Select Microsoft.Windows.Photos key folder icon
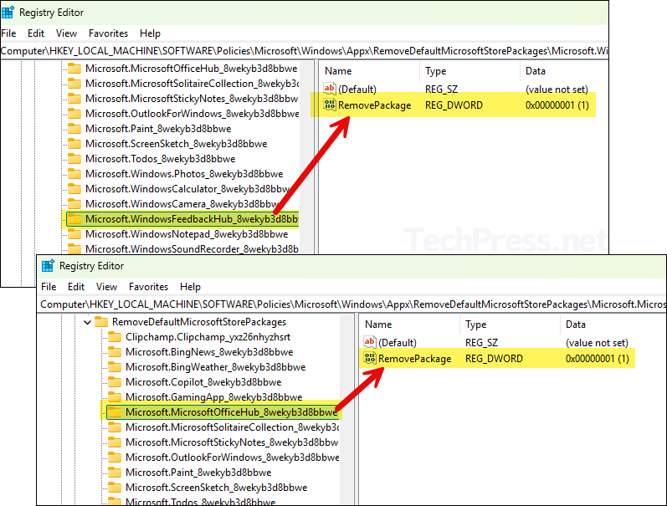 [x=74, y=174]
